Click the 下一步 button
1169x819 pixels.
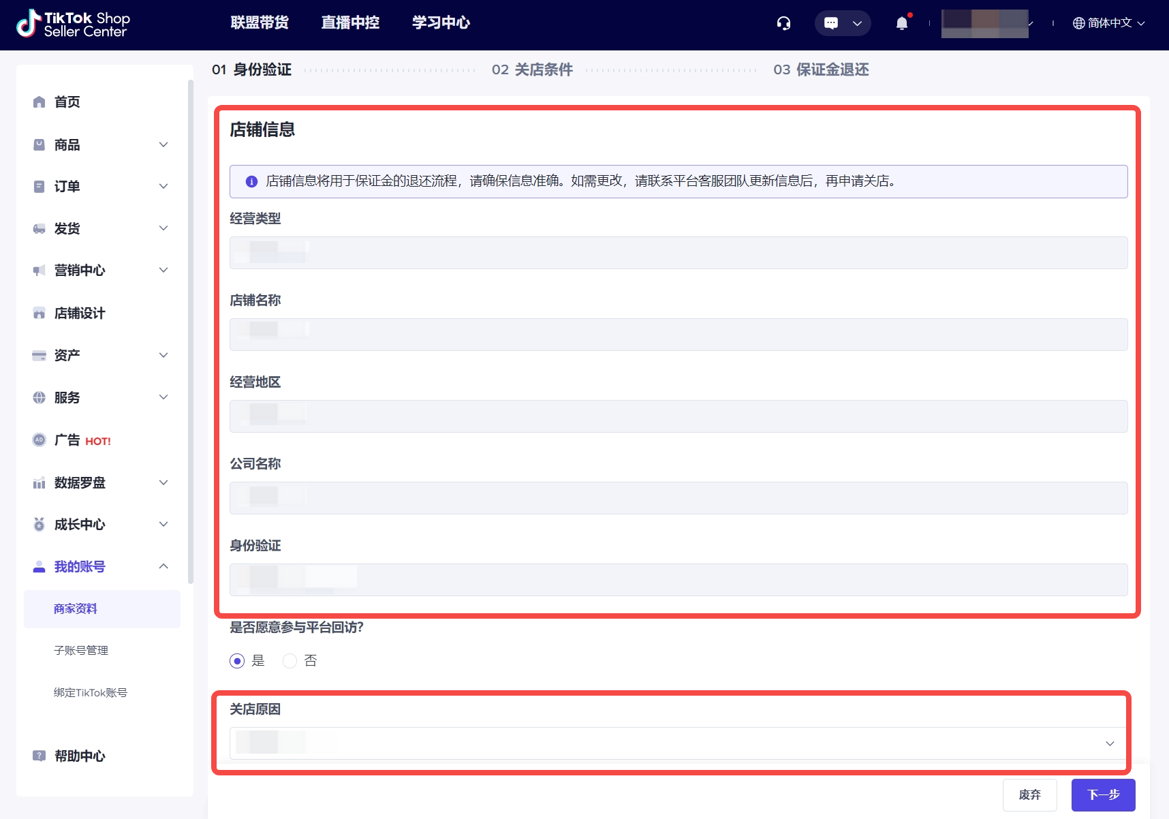(1103, 794)
